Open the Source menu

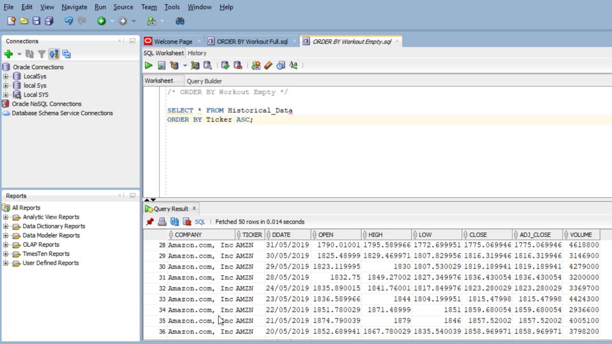pyautogui.click(x=123, y=7)
